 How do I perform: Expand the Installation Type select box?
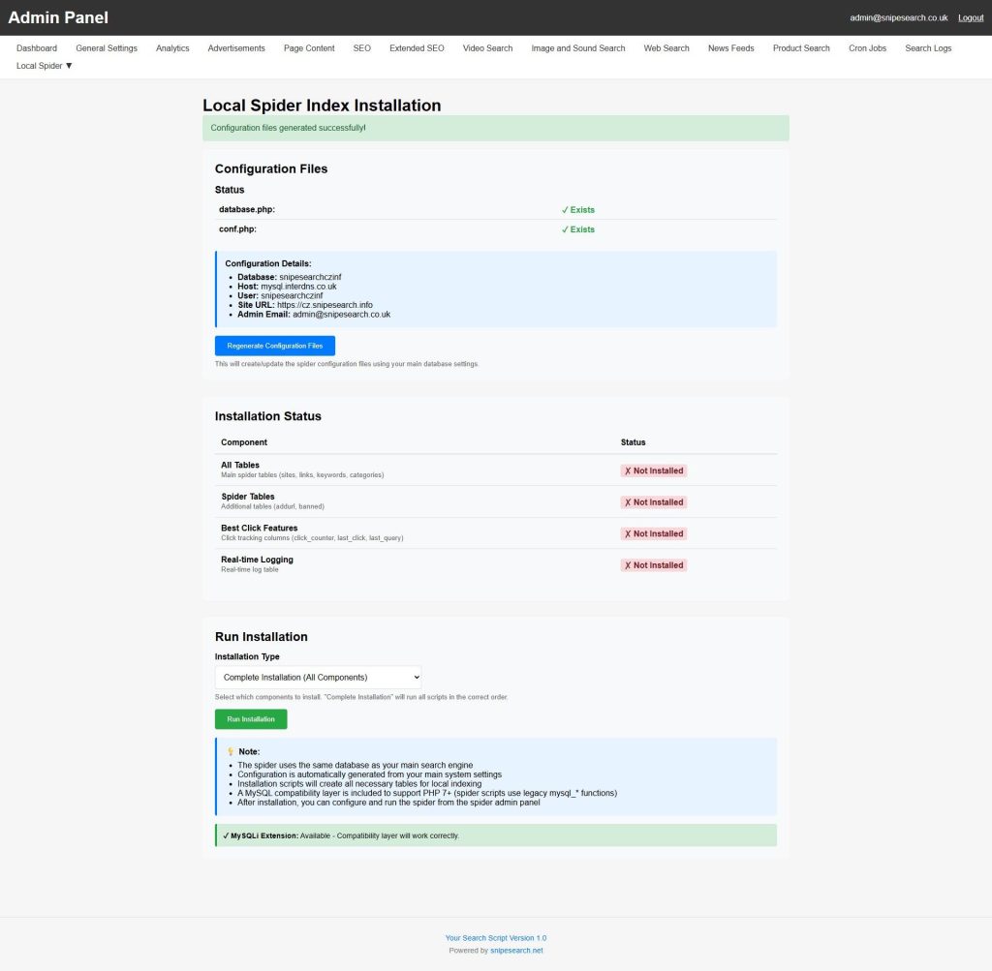point(318,678)
